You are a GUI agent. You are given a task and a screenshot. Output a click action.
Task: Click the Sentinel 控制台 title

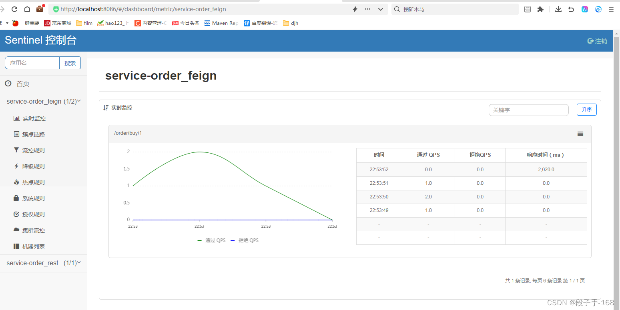point(40,40)
